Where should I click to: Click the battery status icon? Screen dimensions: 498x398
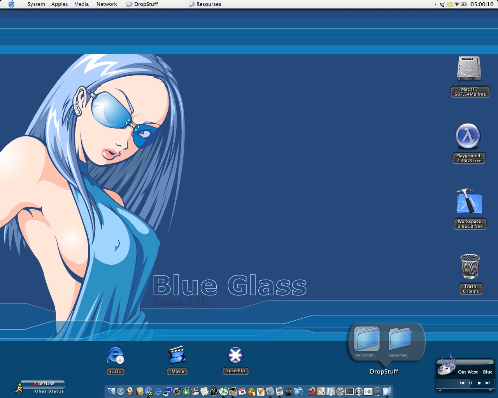point(464,4)
